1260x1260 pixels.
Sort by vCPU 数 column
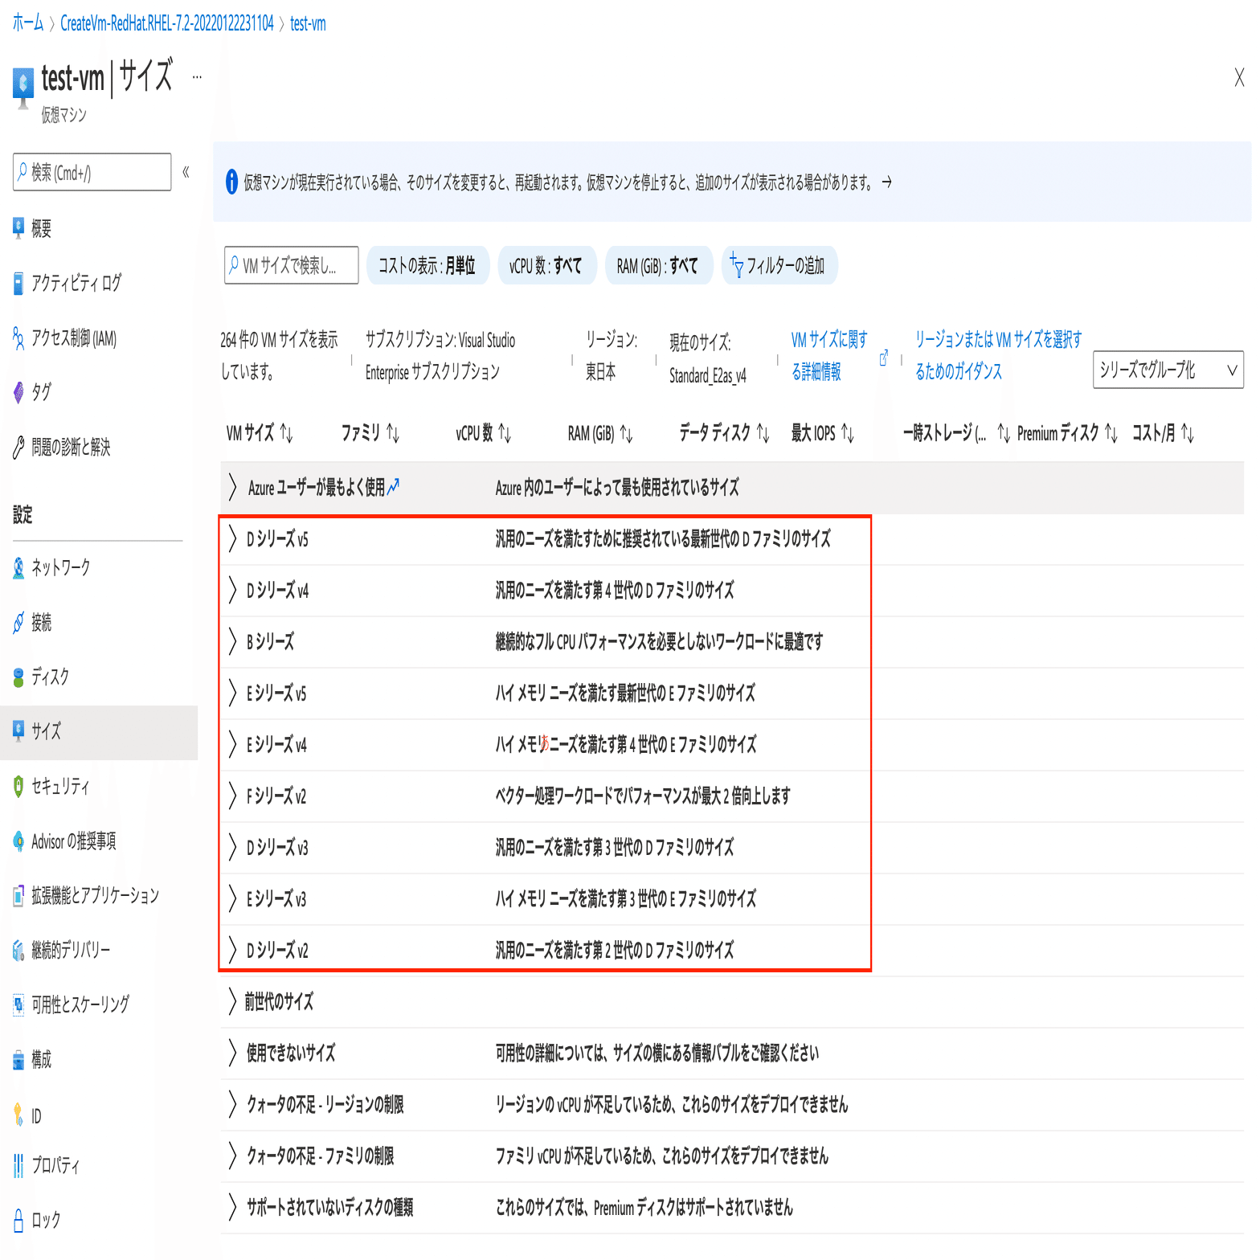tap(483, 434)
